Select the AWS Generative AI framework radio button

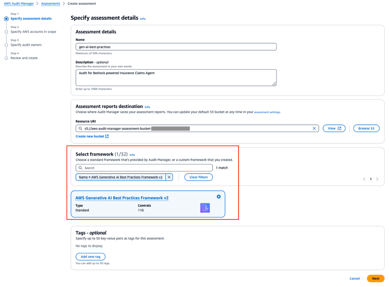pos(219,197)
